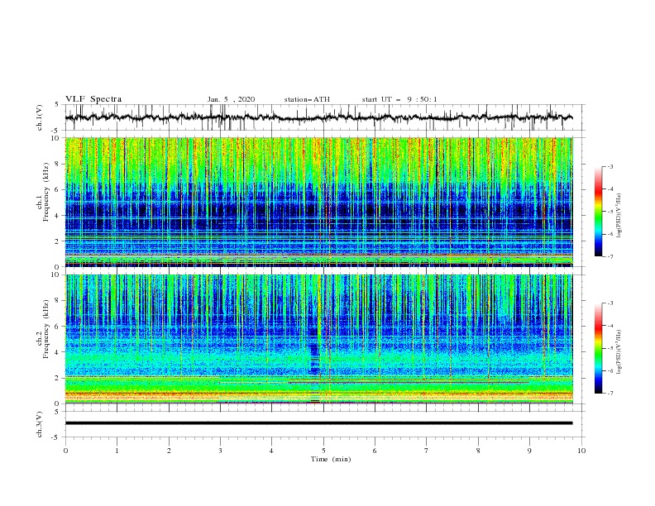Click the "station=ATH" header label
655x506 pixels.
307,99
